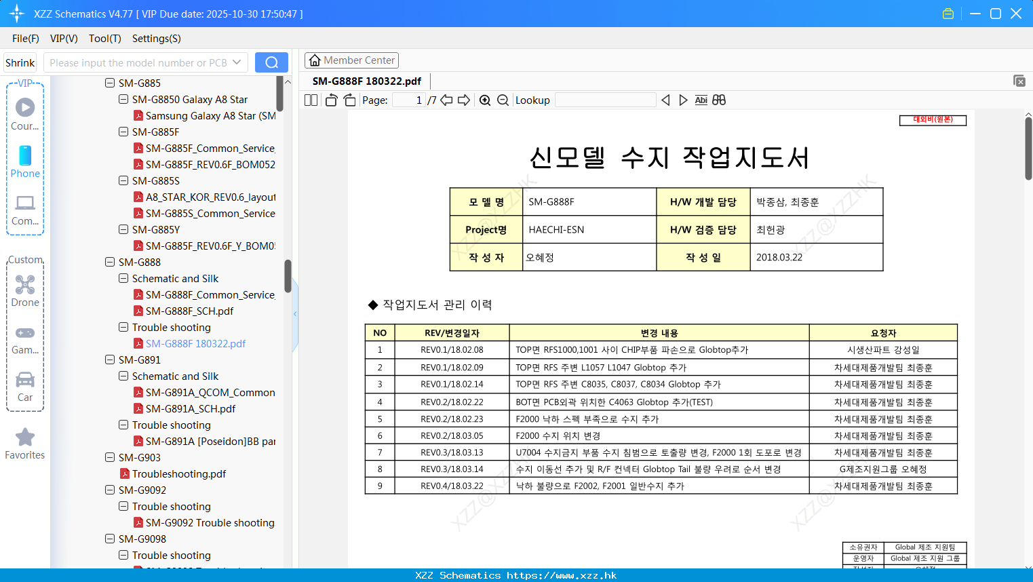Click the Lookup text field

605,100
